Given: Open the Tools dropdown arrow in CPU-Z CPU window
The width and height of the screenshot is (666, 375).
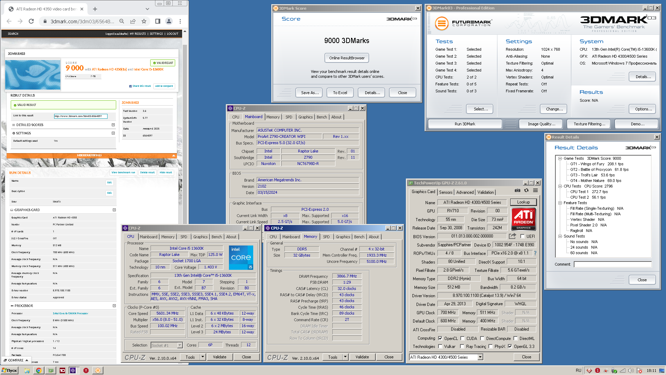Looking at the screenshot, I should point(203,357).
